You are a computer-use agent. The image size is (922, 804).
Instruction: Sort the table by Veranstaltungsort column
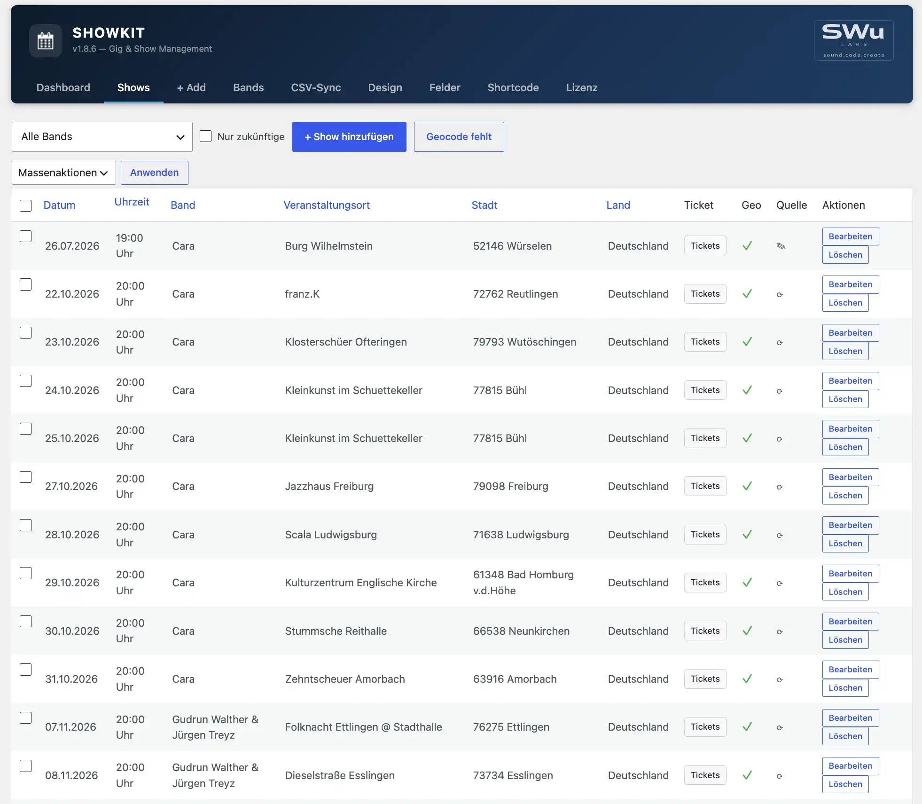coord(327,205)
